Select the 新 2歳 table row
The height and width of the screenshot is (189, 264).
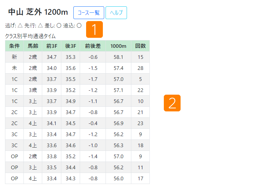coord(77,57)
